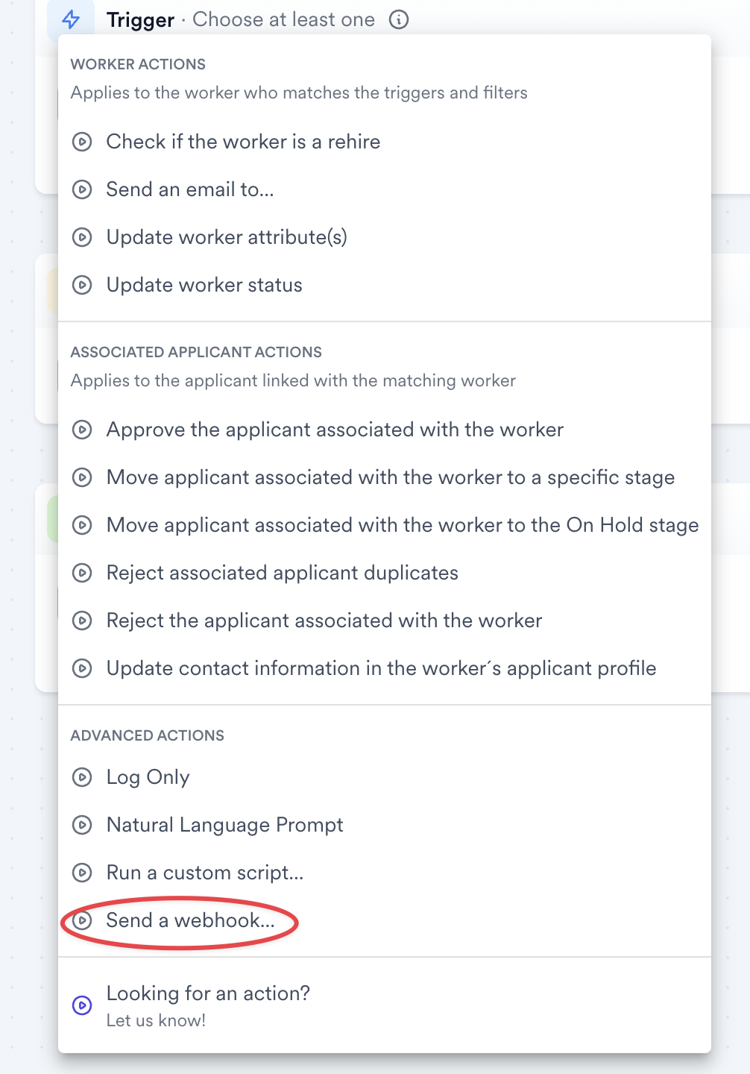Select the Send a webhook… action
750x1074 pixels.
tap(191, 920)
